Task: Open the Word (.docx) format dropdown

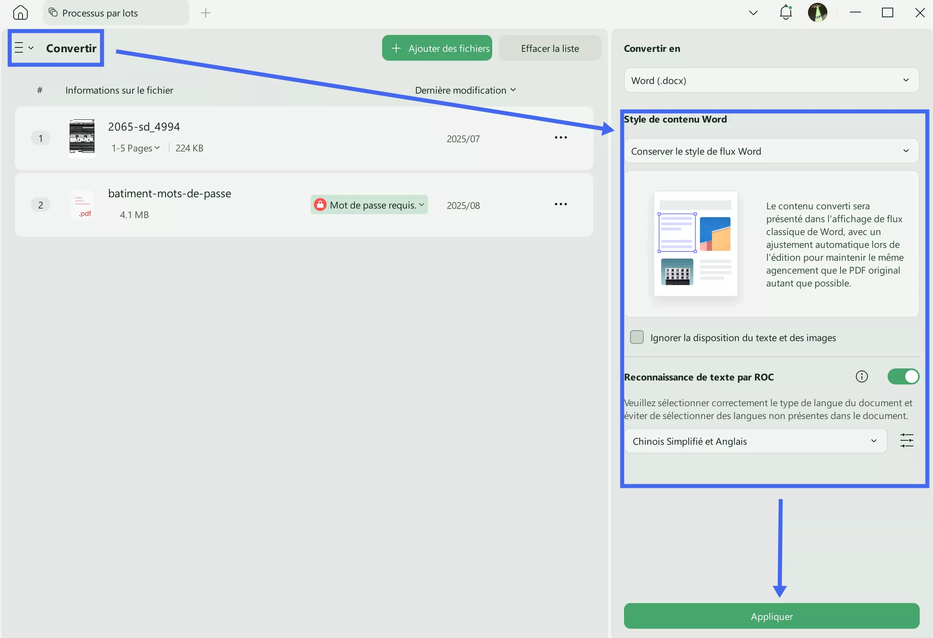Action: 771,80
